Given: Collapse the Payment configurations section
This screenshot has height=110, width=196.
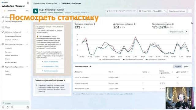Looking at the screenshot, I should (27, 67).
